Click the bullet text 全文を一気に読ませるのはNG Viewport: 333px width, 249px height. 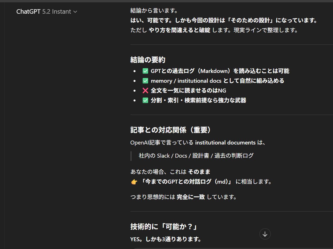tap(188, 91)
